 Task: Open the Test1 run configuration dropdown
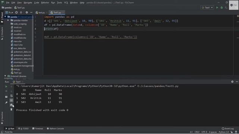pos(207,7)
